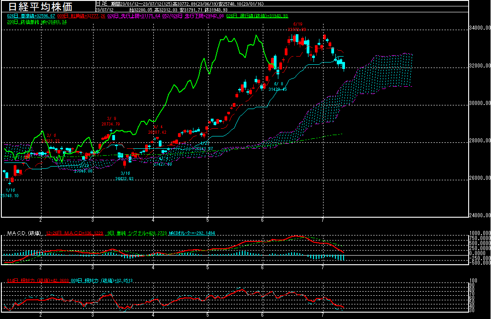
Task: Click the 32000.00 price axis label
Action: pyautogui.click(x=480, y=65)
